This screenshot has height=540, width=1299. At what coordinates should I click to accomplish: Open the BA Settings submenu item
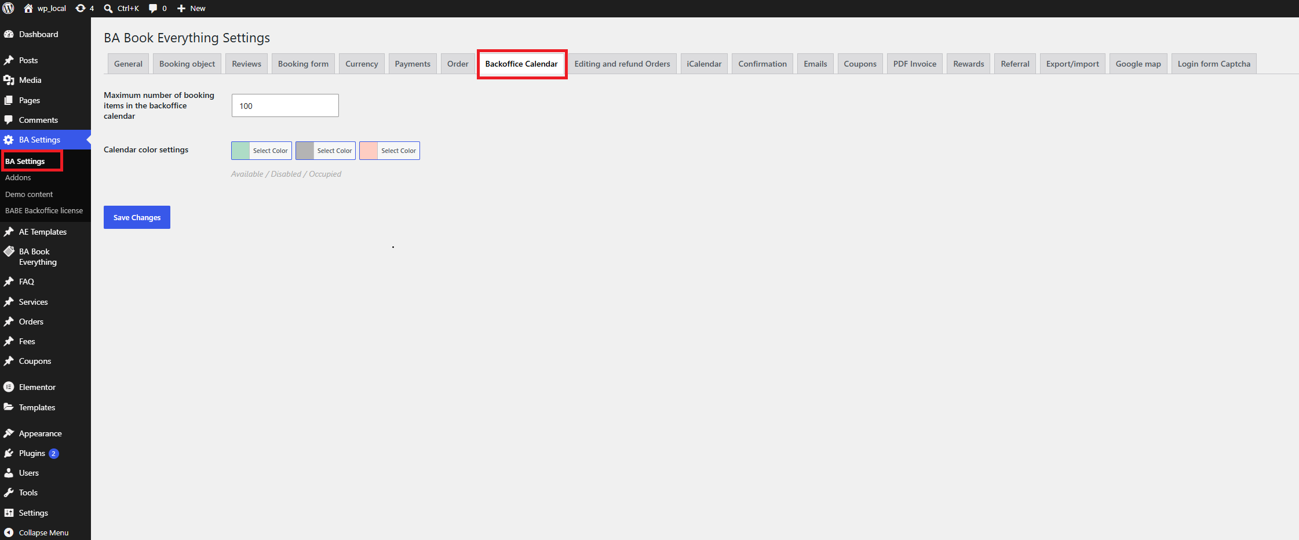(x=25, y=161)
